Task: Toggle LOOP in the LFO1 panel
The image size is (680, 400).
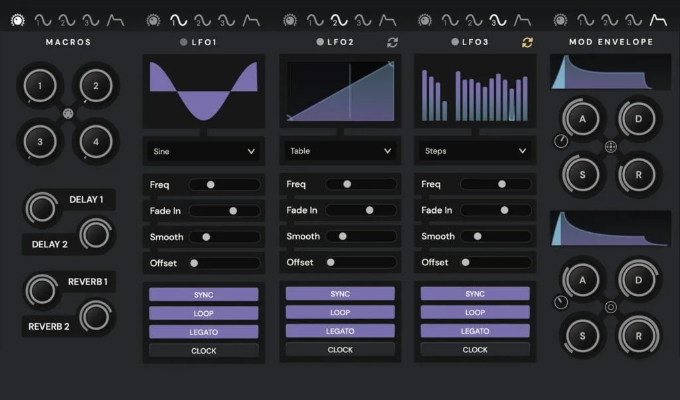Action: pos(204,313)
